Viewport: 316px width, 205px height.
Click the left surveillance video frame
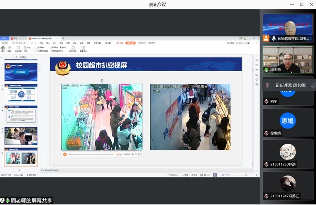pos(102,117)
